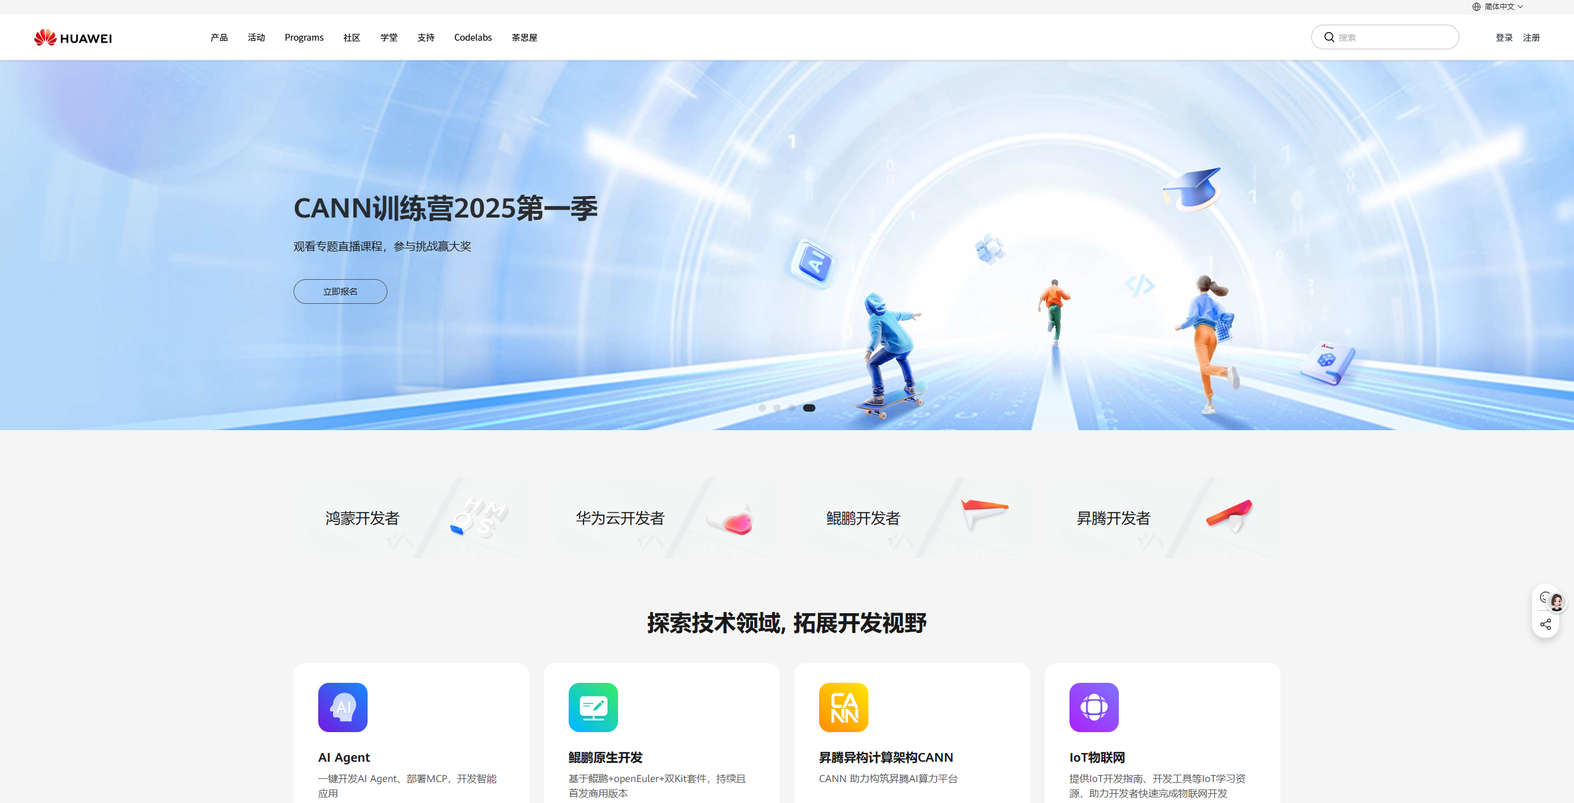This screenshot has height=803, width=1574.
Task: Click the 立即报名 button
Action: [x=340, y=291]
